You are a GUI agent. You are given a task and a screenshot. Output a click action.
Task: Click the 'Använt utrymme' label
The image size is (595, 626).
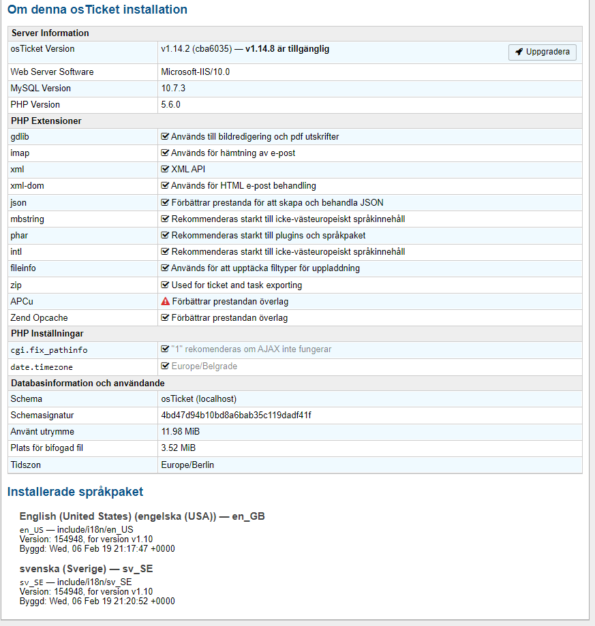[x=42, y=432]
